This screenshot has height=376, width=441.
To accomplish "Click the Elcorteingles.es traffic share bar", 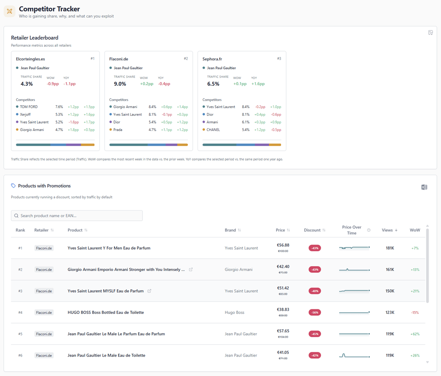I will (55, 145).
